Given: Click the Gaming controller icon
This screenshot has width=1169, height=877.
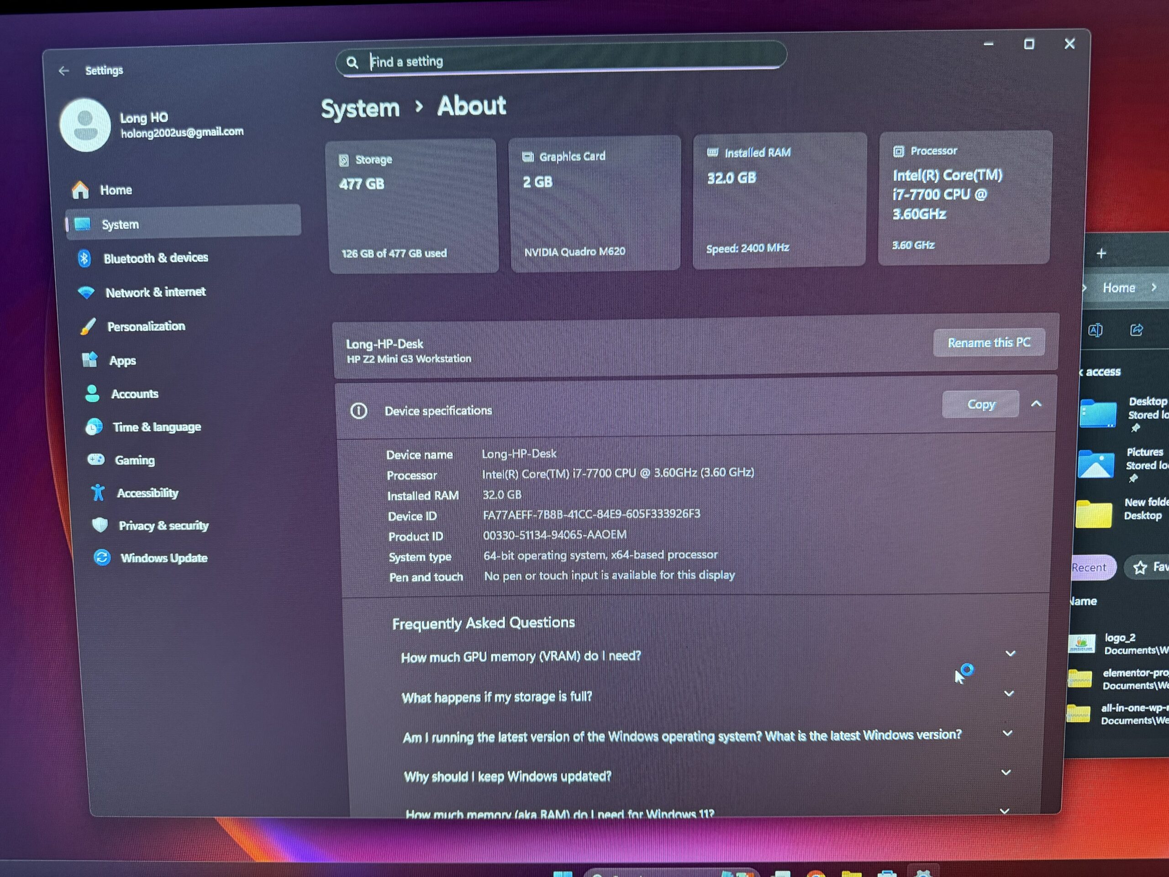Looking at the screenshot, I should pos(95,460).
